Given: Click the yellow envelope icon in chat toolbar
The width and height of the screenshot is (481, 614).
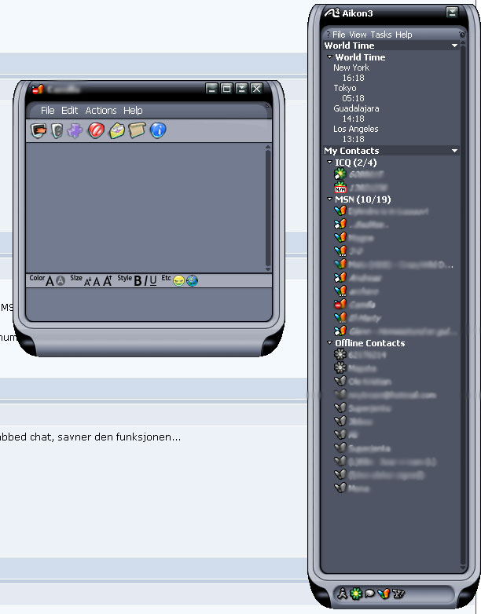Looking at the screenshot, I should [x=117, y=130].
